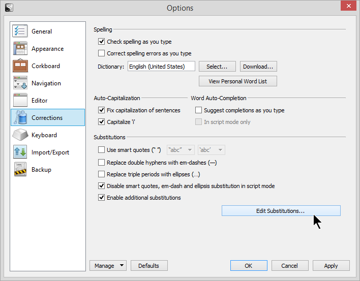Click the General checklist icon in sidebar

click(x=20, y=31)
